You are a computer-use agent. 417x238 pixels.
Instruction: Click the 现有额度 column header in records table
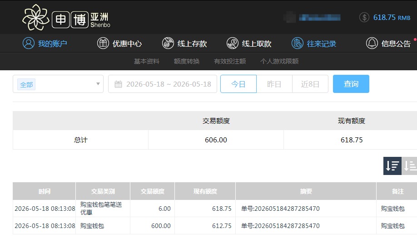(x=205, y=191)
